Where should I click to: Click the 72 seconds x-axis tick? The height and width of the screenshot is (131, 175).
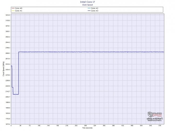click(x=30, y=126)
